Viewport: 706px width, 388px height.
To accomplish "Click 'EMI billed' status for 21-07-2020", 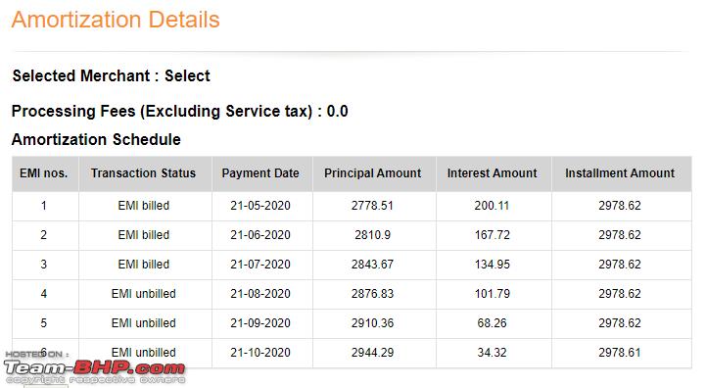I will 144,265.
